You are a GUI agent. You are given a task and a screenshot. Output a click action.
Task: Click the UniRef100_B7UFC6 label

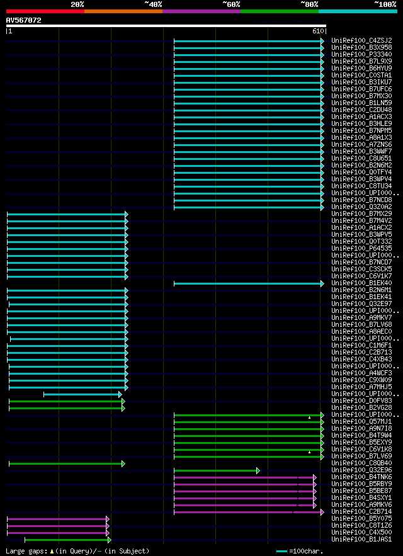(x=361, y=89)
